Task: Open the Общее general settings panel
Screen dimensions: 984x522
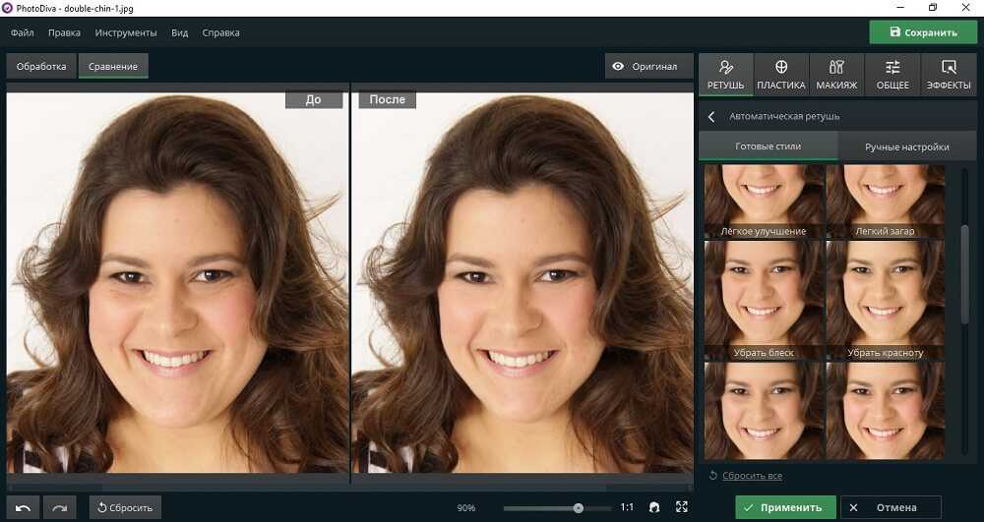Action: point(892,75)
